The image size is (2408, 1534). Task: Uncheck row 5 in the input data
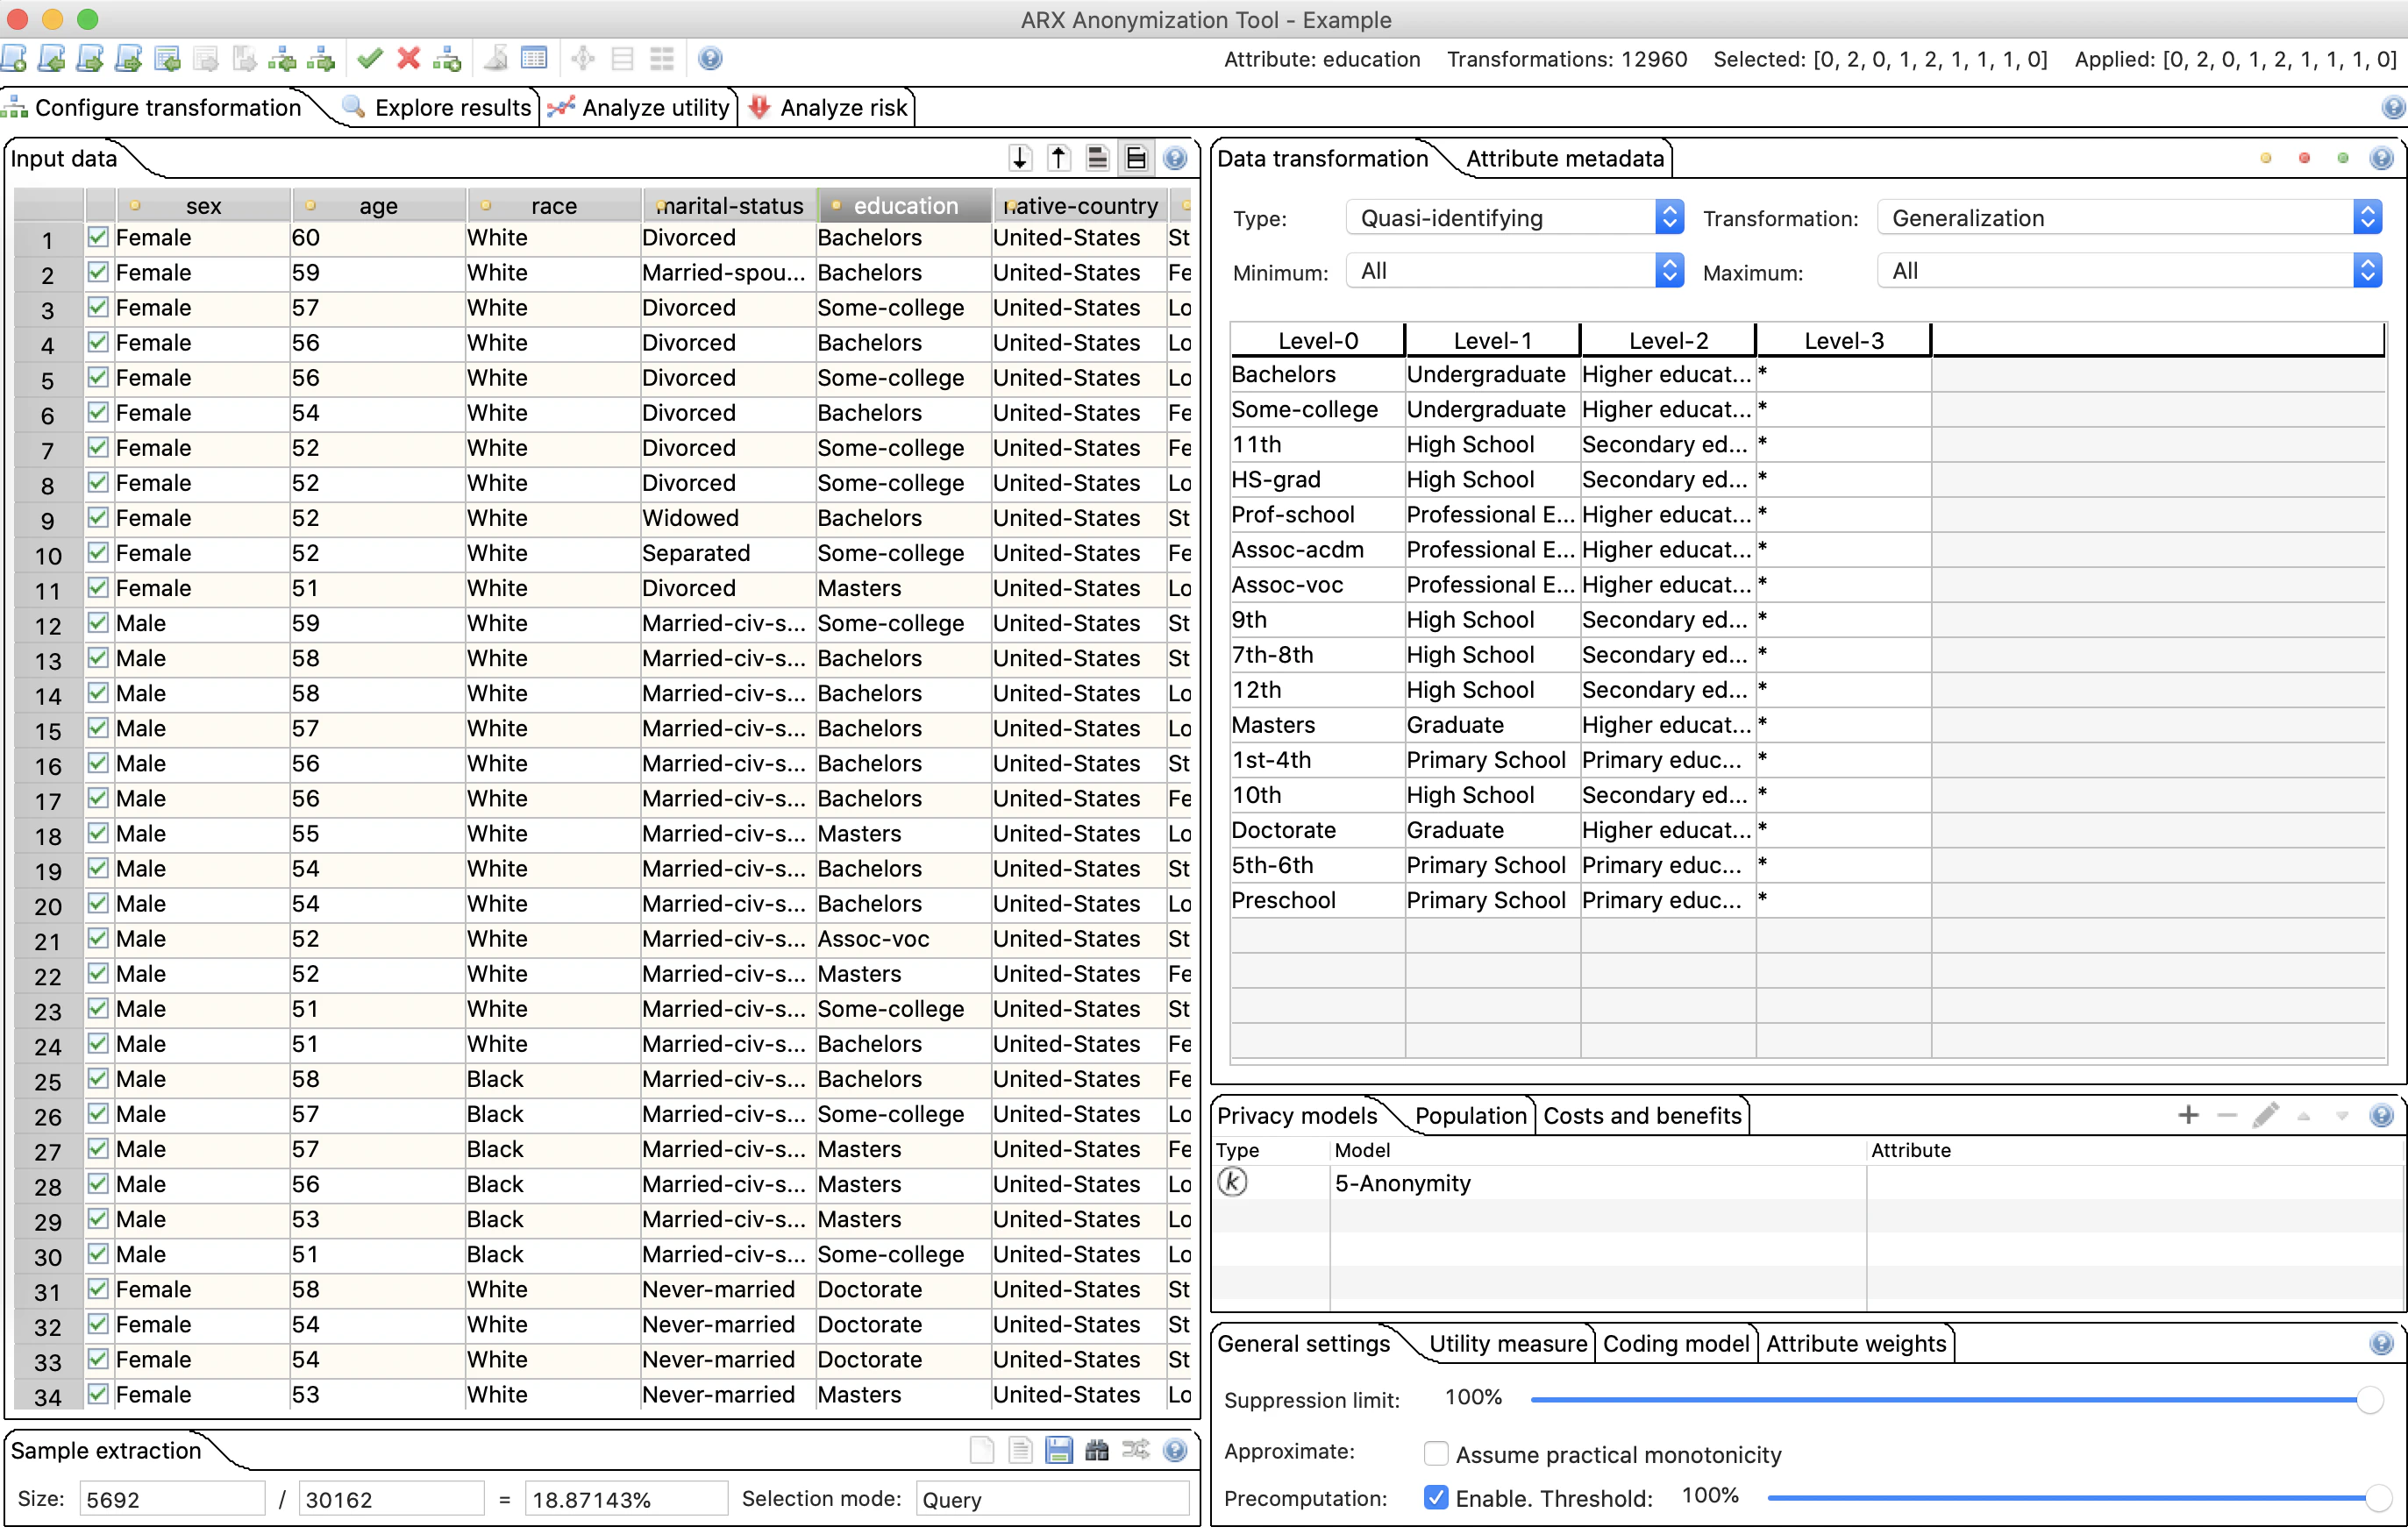98,378
